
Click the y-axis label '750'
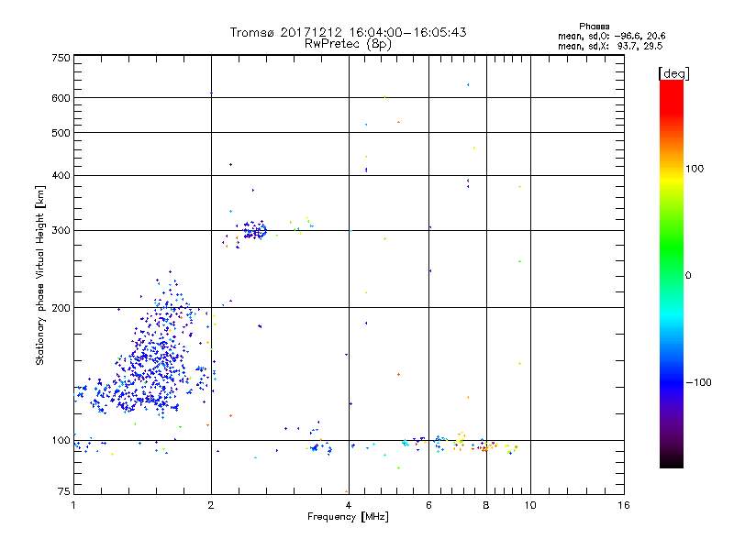(x=61, y=58)
